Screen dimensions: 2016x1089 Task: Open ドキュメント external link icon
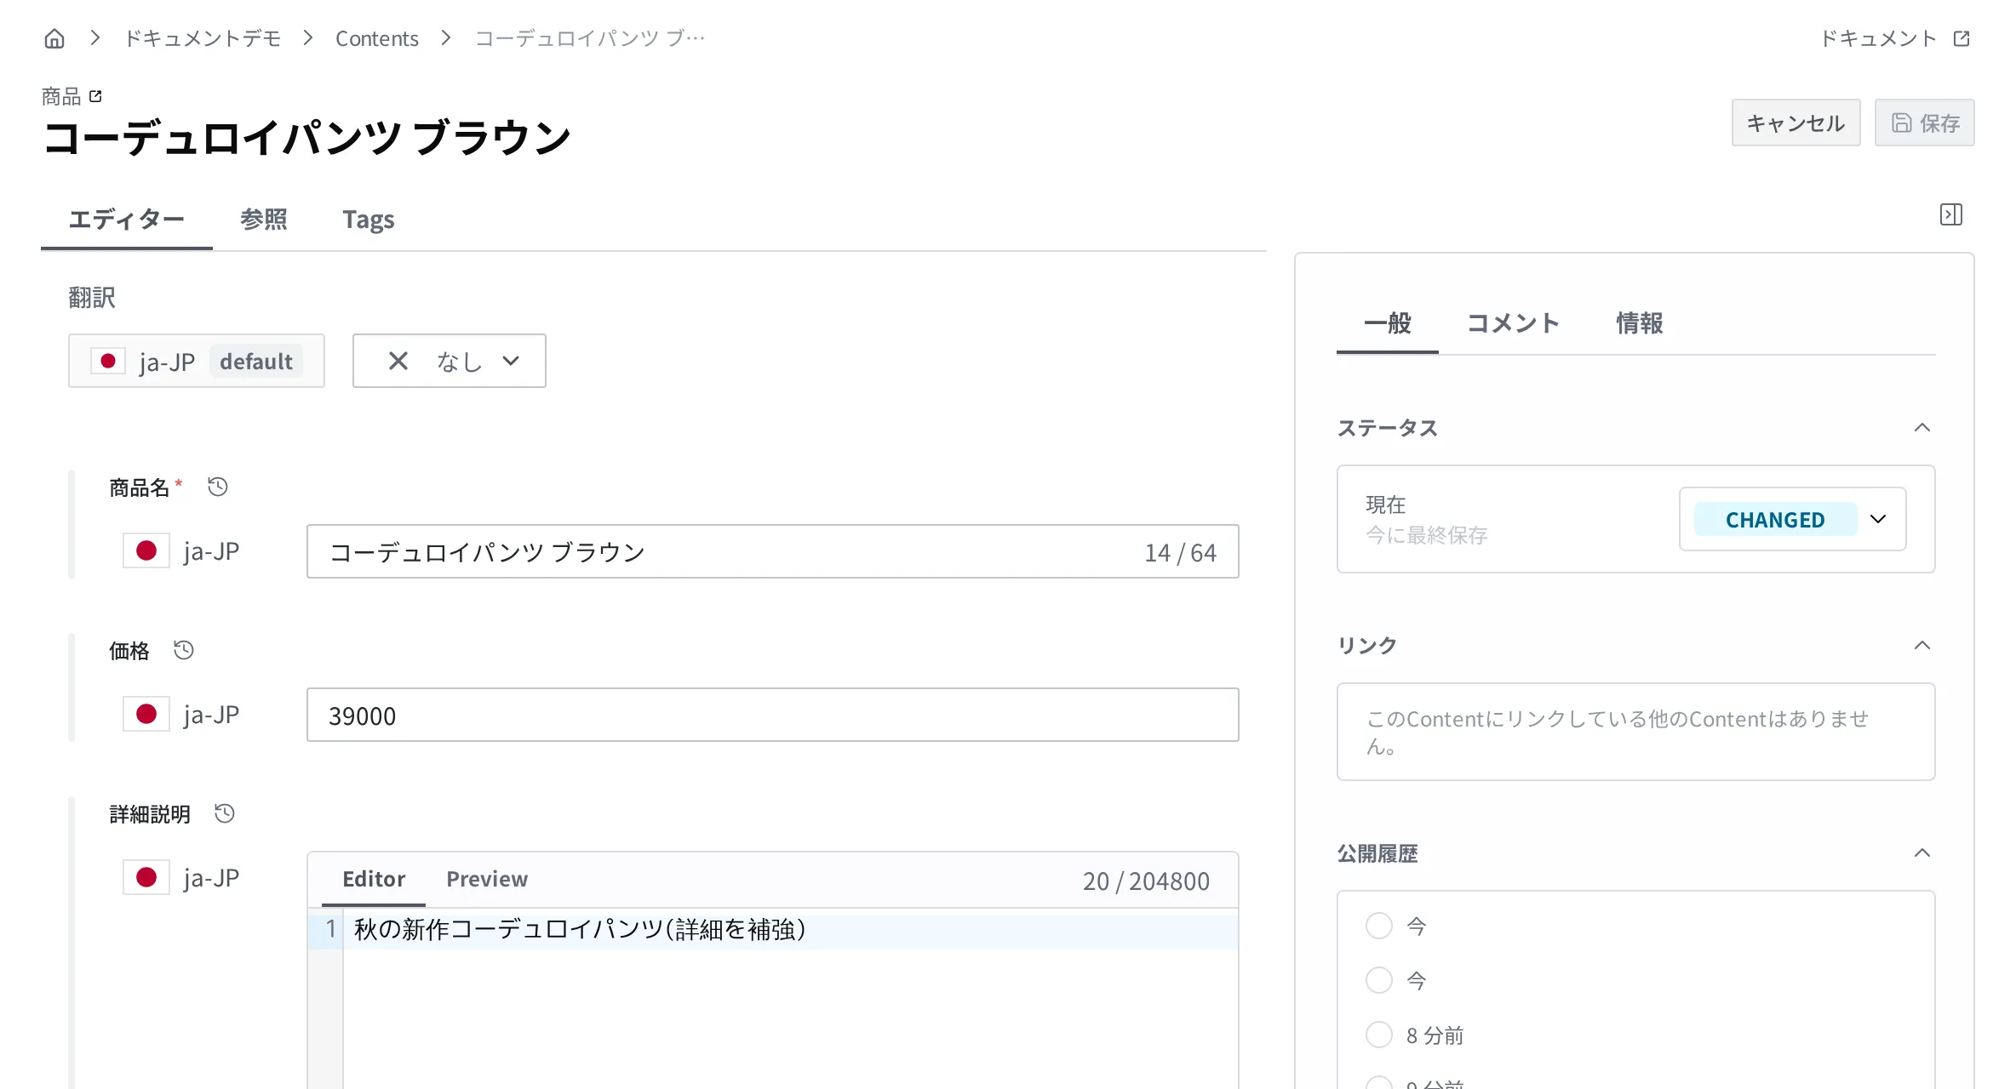click(1962, 38)
